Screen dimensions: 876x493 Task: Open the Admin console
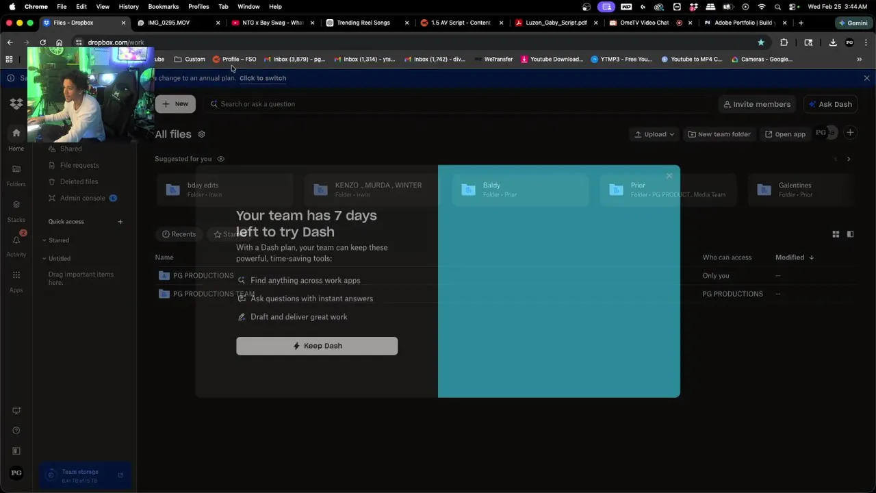[82, 198]
